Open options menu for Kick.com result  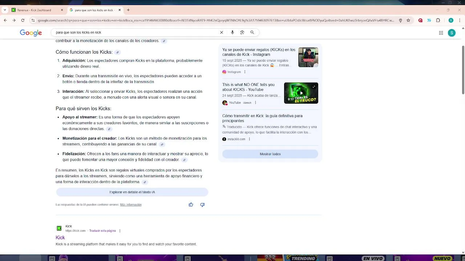(x=120, y=231)
